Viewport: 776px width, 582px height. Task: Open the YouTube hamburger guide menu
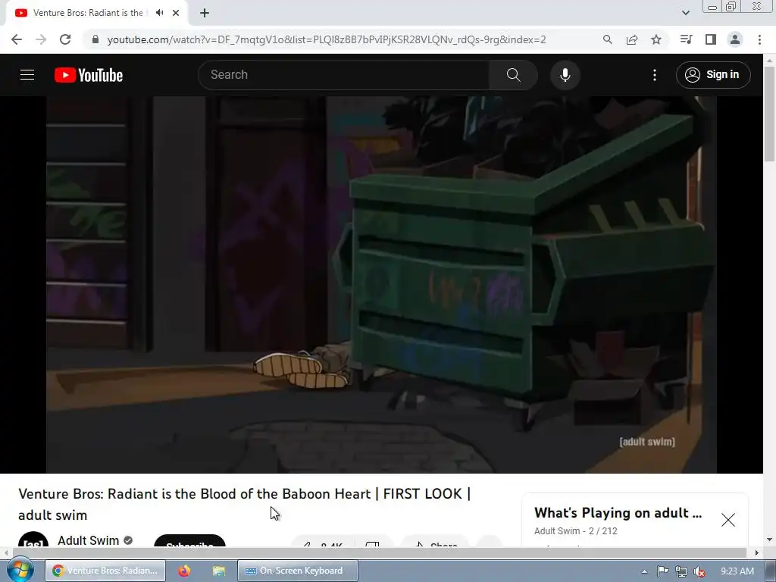click(x=27, y=75)
